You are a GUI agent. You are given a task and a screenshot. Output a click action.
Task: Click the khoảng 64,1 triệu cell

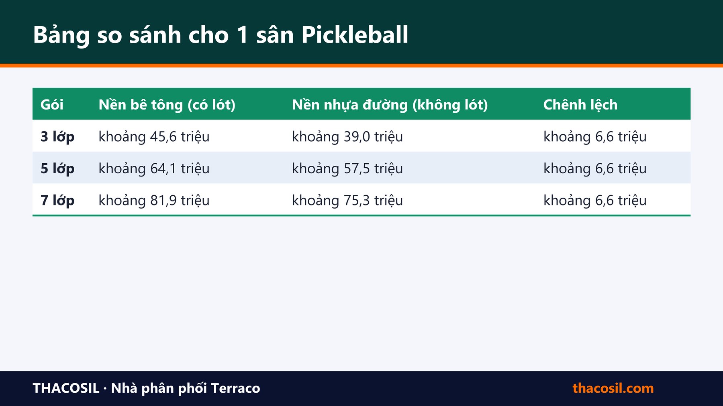tap(154, 168)
